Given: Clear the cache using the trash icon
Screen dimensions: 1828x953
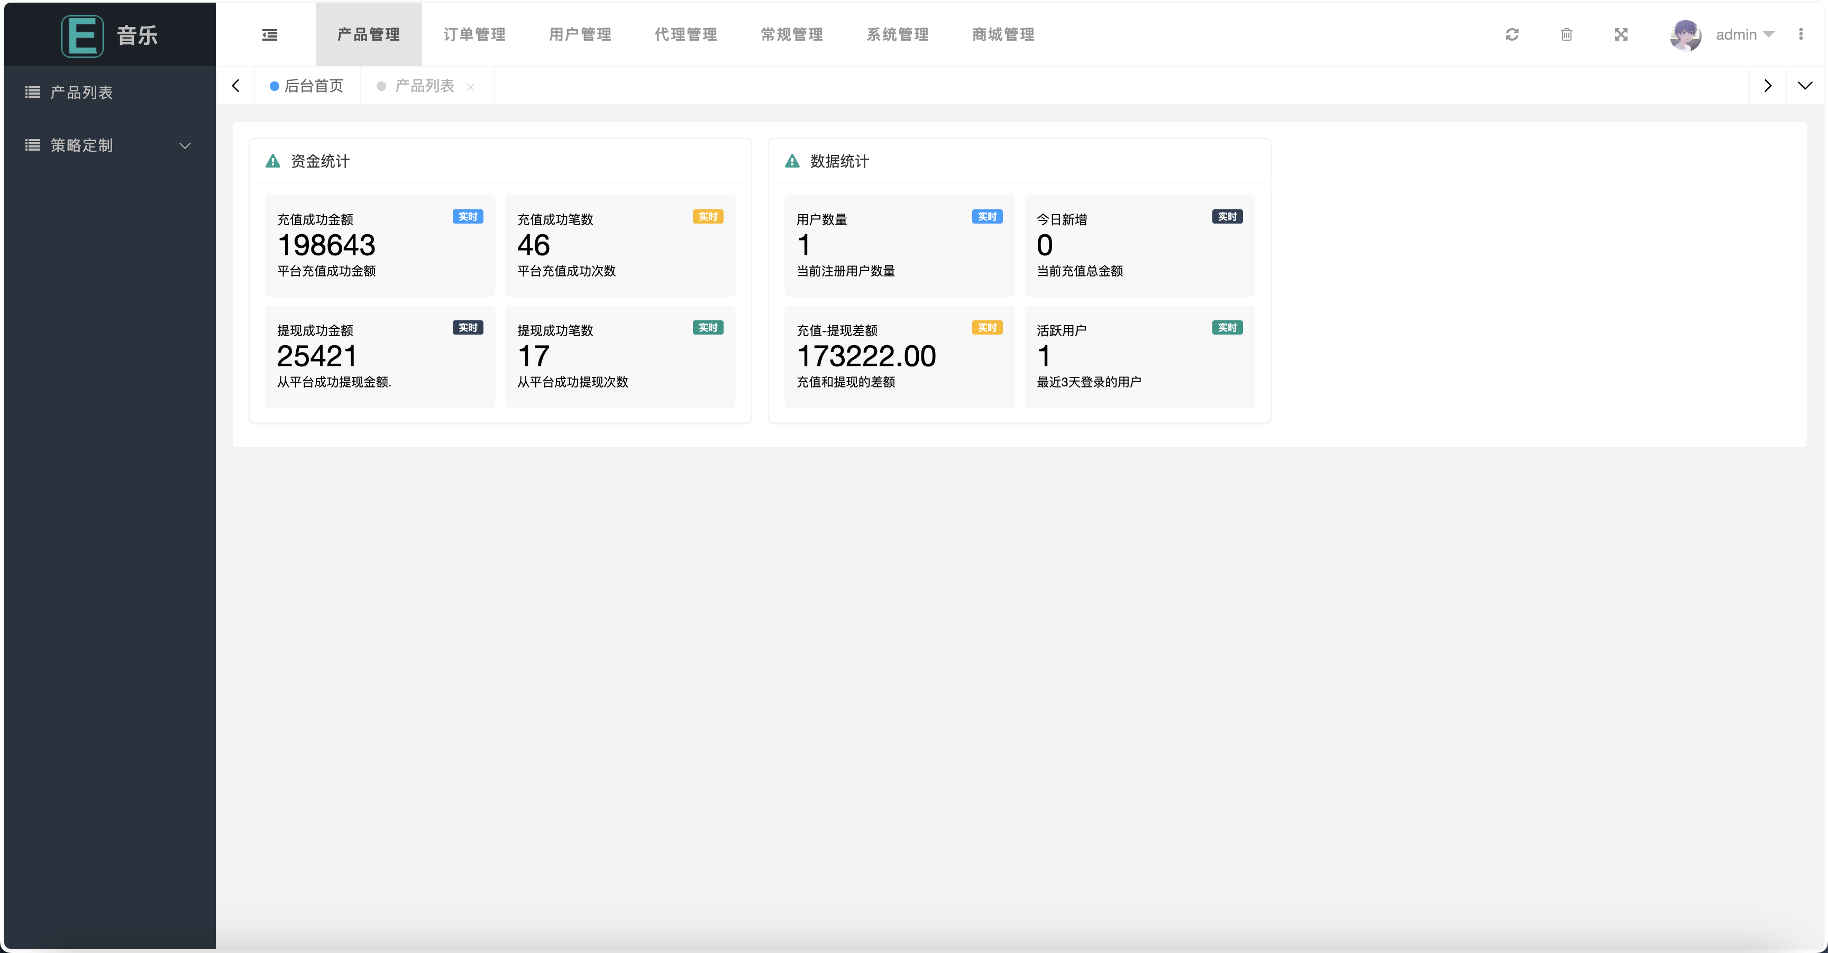Looking at the screenshot, I should pyautogui.click(x=1567, y=35).
